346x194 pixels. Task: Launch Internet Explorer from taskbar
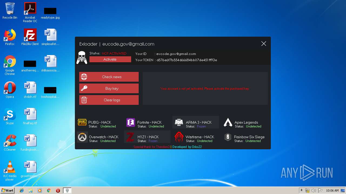click(x=22, y=190)
